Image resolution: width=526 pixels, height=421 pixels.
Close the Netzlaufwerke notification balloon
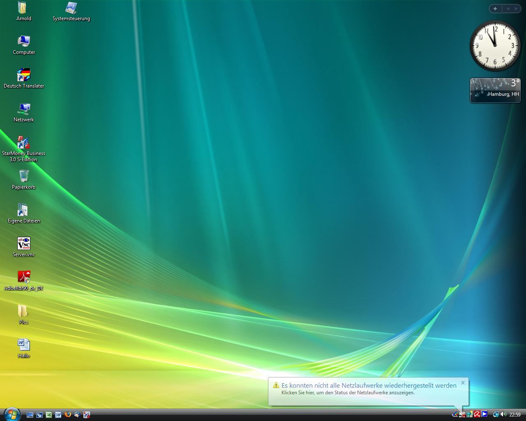click(x=463, y=383)
